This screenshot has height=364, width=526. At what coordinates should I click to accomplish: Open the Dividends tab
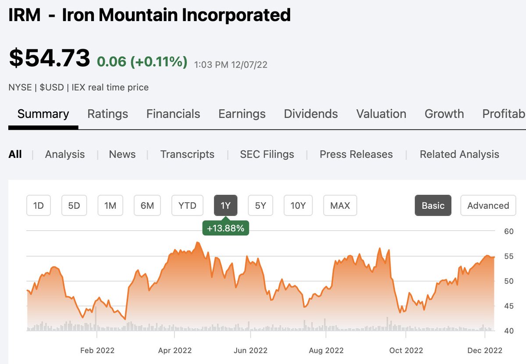tap(311, 114)
